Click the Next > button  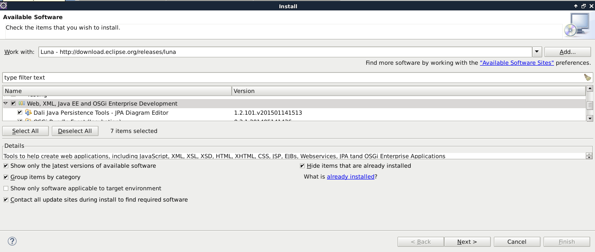point(467,242)
